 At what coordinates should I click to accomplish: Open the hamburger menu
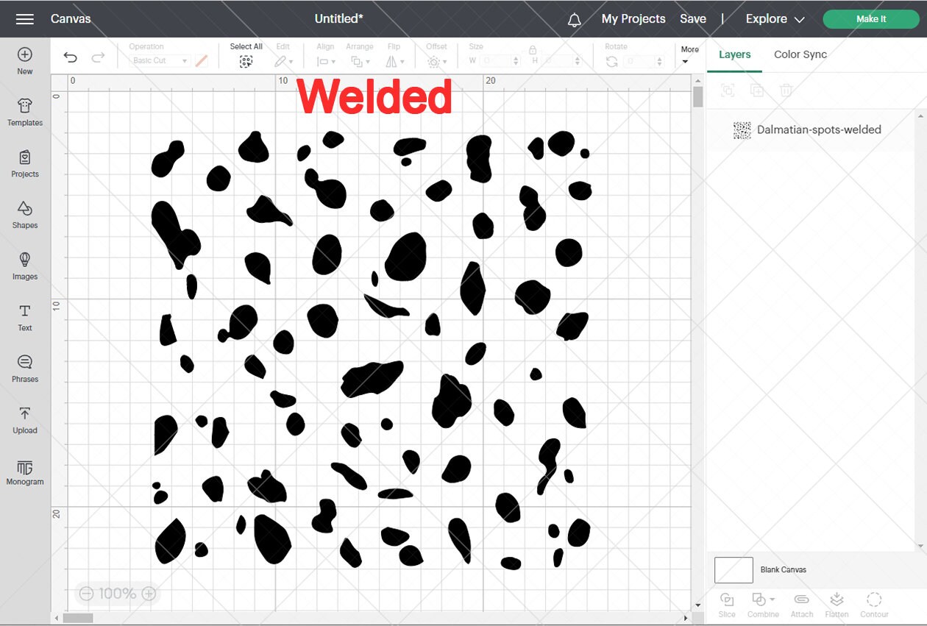click(24, 18)
